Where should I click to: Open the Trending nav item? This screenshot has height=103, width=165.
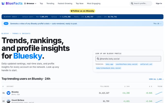(50, 3)
